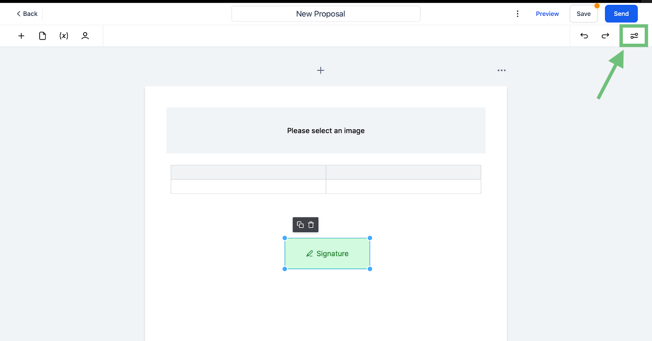Click the add element plus icon in toolbar

coord(21,36)
